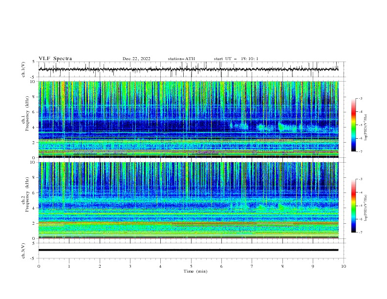The image size is (387, 299).
Task: Click the ch.2 colorbar log(PSD) label
Action: pos(365,208)
